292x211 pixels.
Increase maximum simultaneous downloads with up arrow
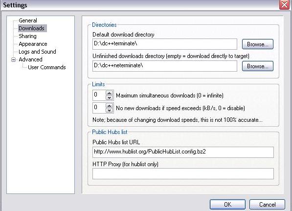click(x=109, y=93)
